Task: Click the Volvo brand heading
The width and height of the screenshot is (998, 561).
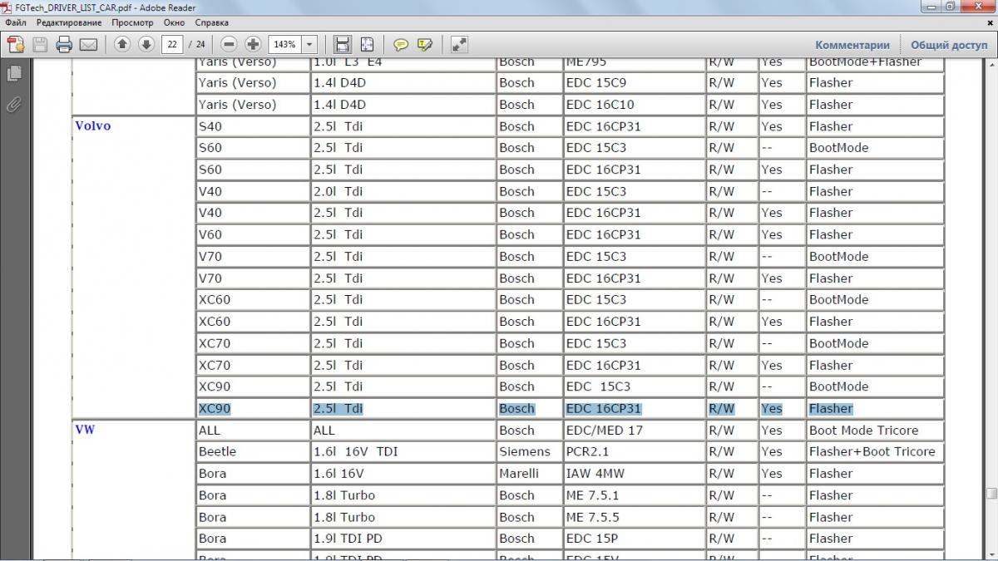Action: 92,126
